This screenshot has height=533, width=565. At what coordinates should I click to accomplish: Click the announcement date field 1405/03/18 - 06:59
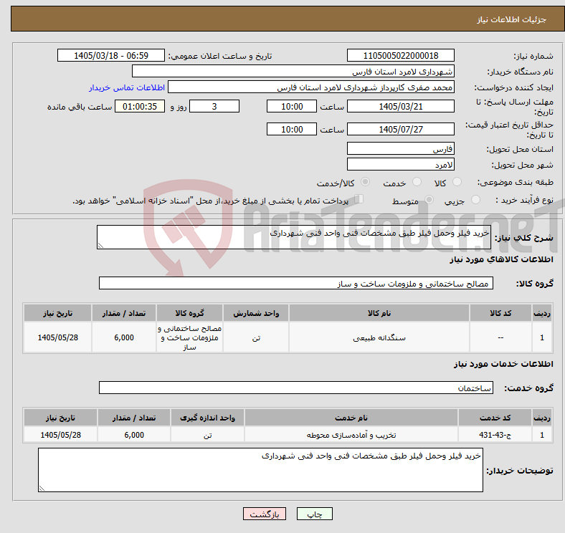pos(111,55)
